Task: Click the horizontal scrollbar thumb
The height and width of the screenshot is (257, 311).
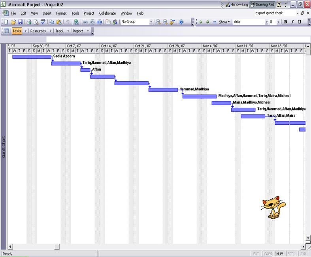Action: [x=57, y=247]
